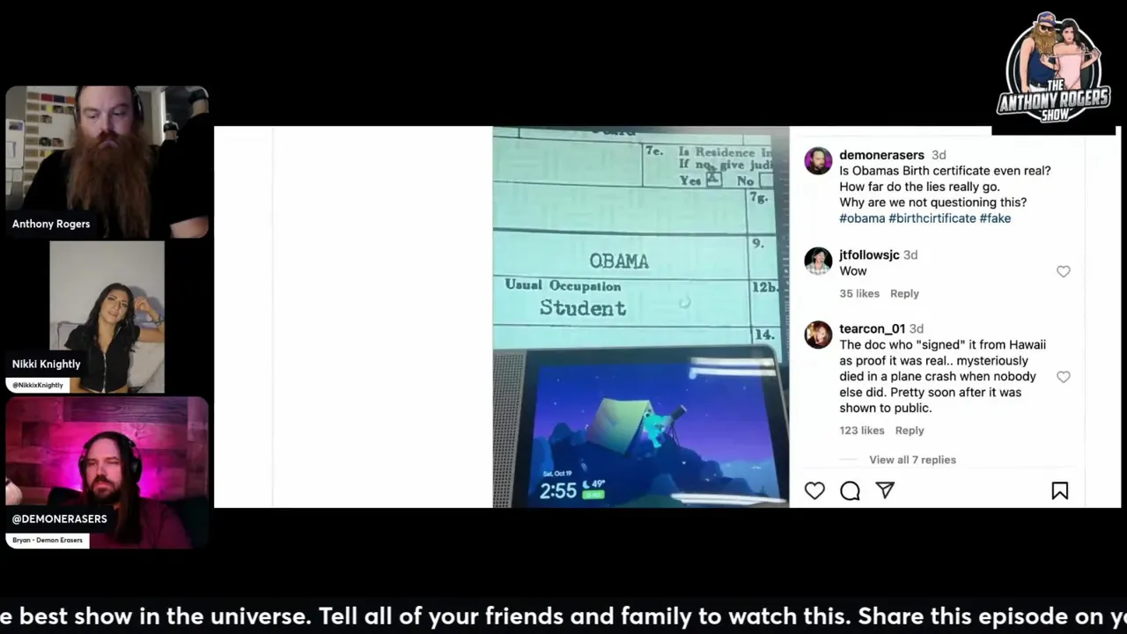Image resolution: width=1127 pixels, height=634 pixels.
Task: Click the heart like icon under the post
Action: point(814,490)
